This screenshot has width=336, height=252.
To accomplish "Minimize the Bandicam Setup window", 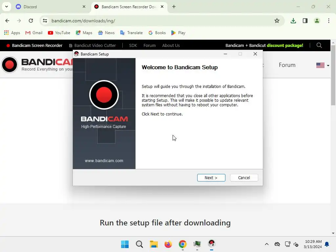I will 225,54.
